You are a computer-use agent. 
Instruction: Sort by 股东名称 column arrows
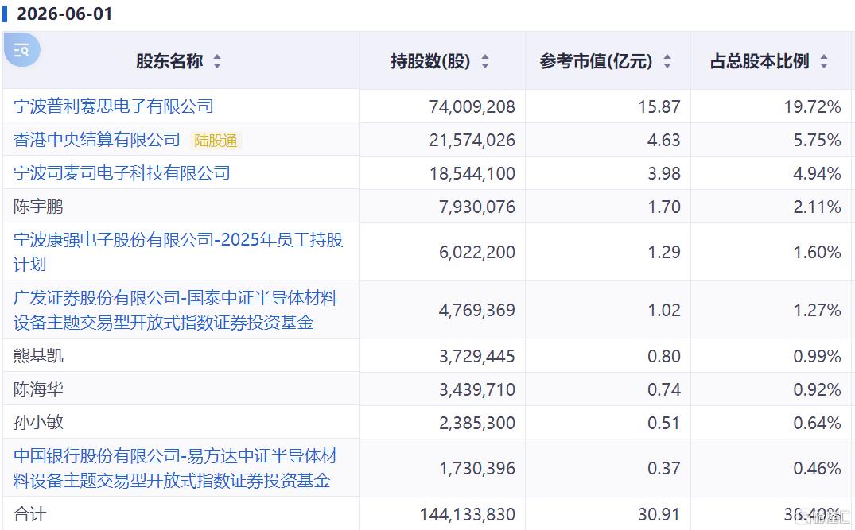click(217, 61)
